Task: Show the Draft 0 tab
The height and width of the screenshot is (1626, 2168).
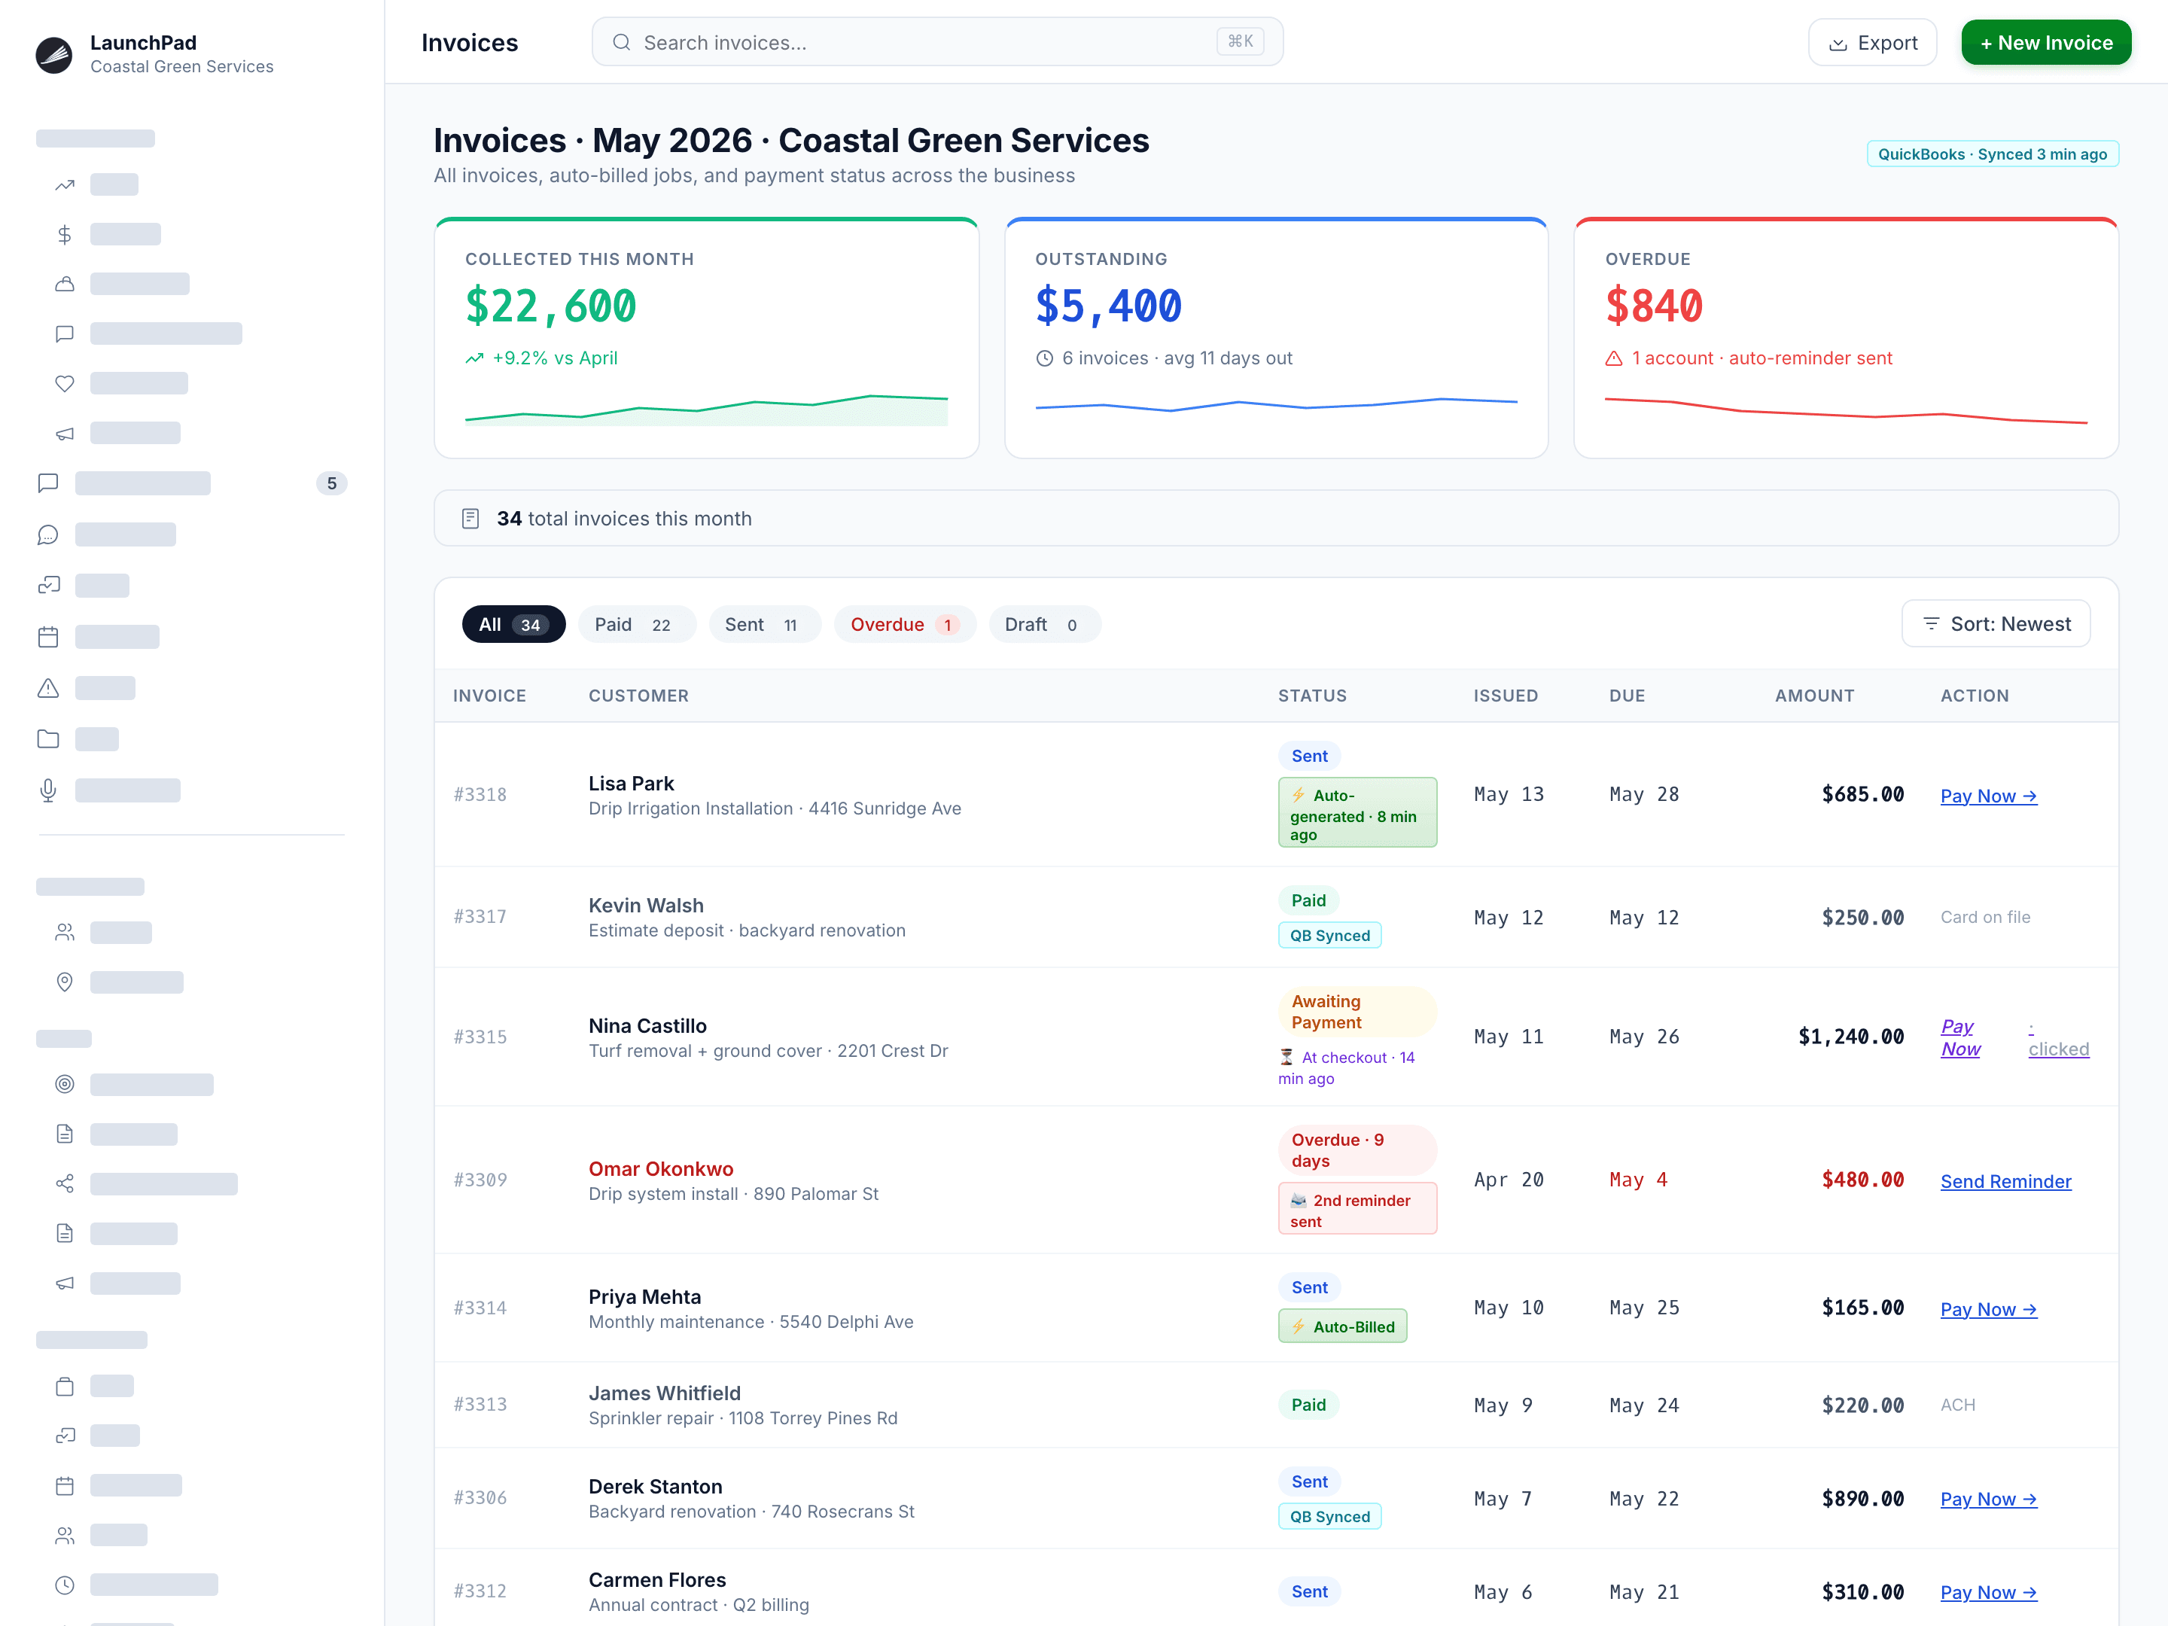Action: [1045, 624]
